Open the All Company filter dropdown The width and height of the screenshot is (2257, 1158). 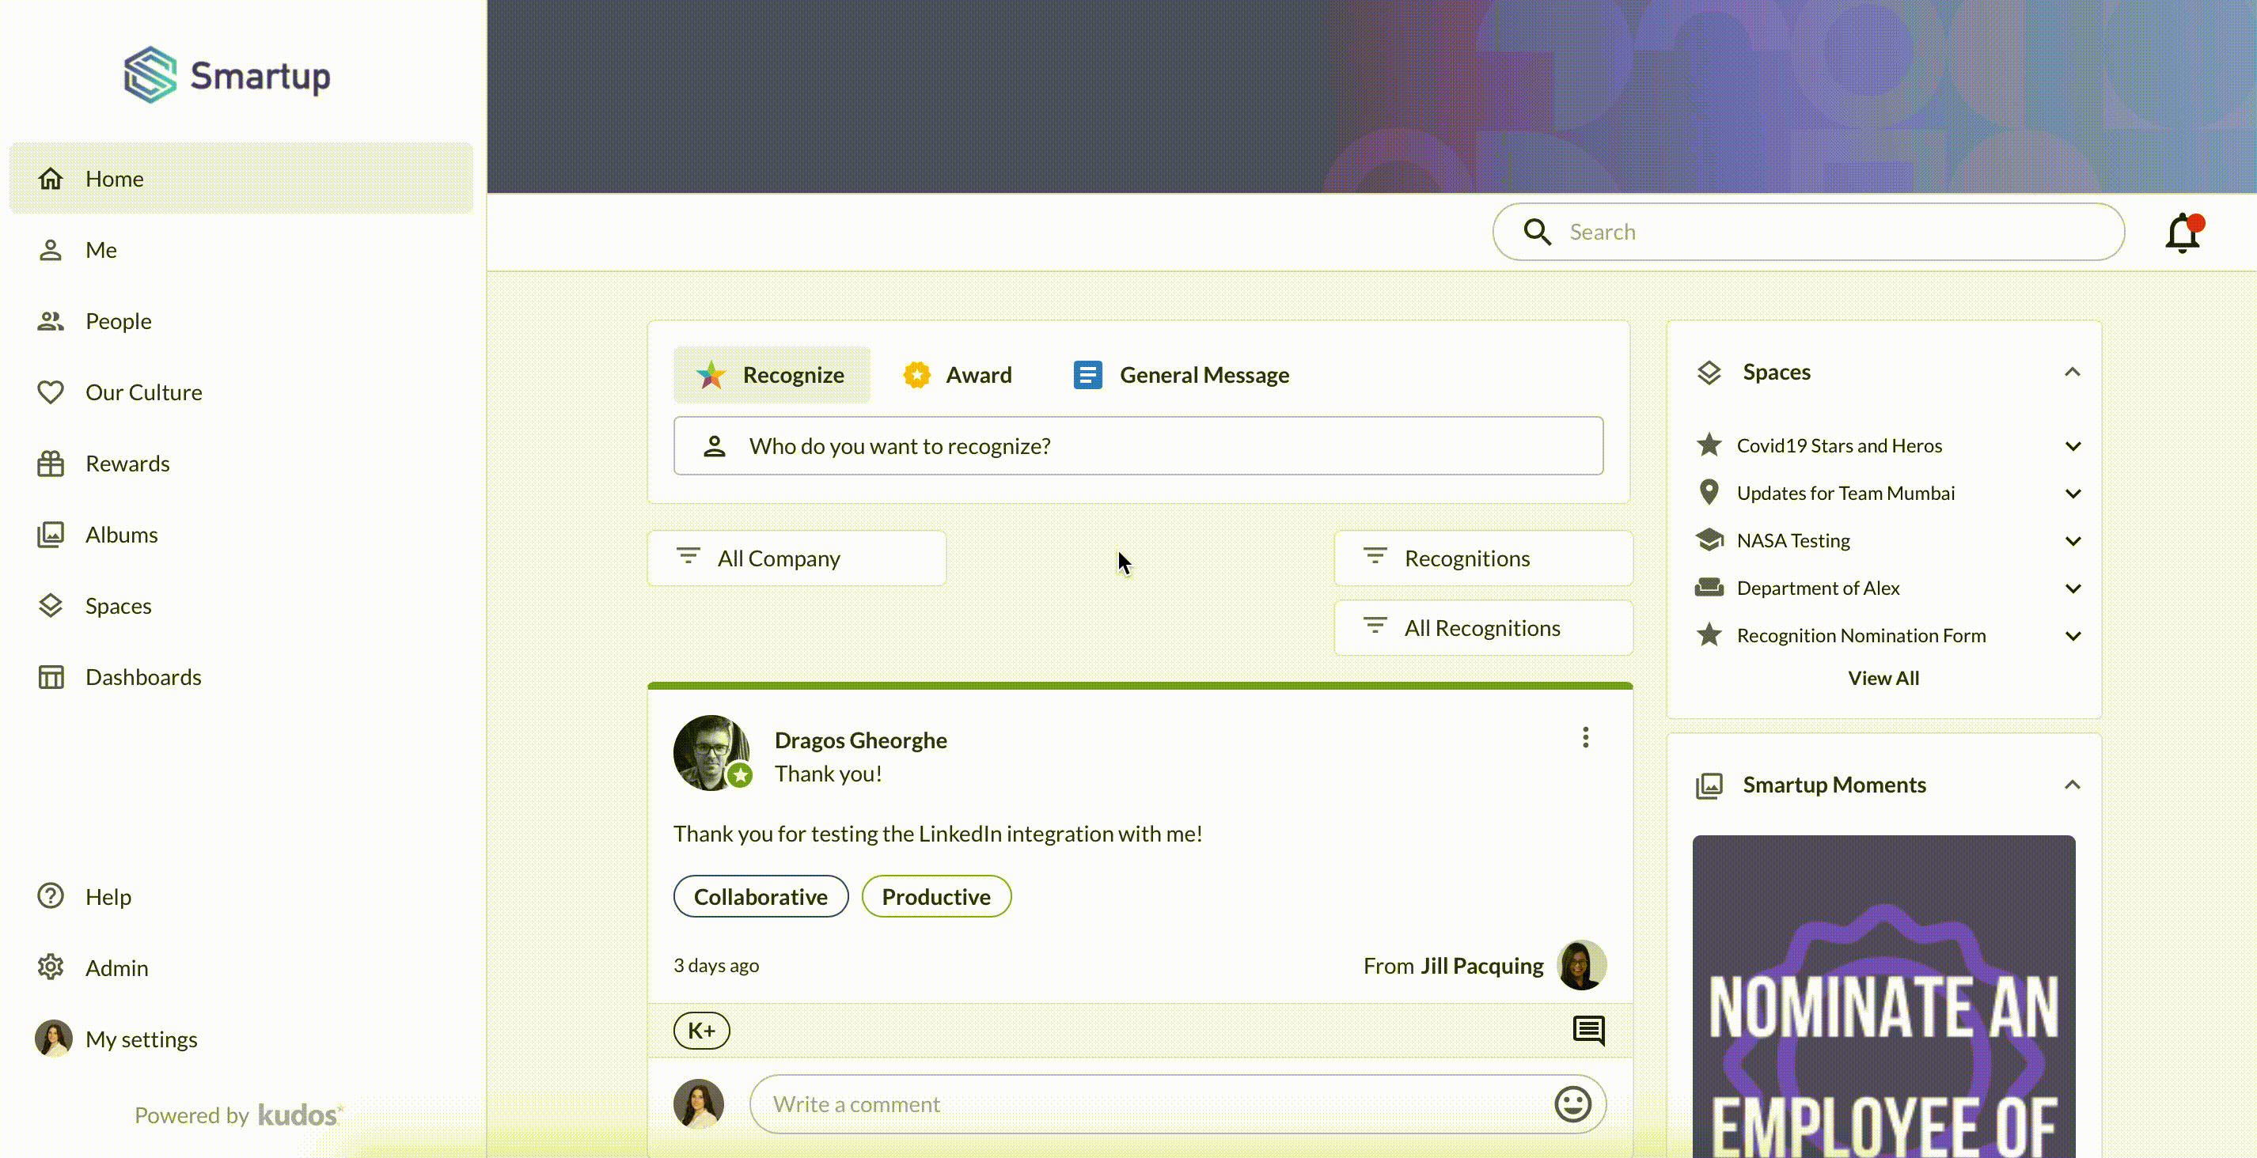(796, 558)
